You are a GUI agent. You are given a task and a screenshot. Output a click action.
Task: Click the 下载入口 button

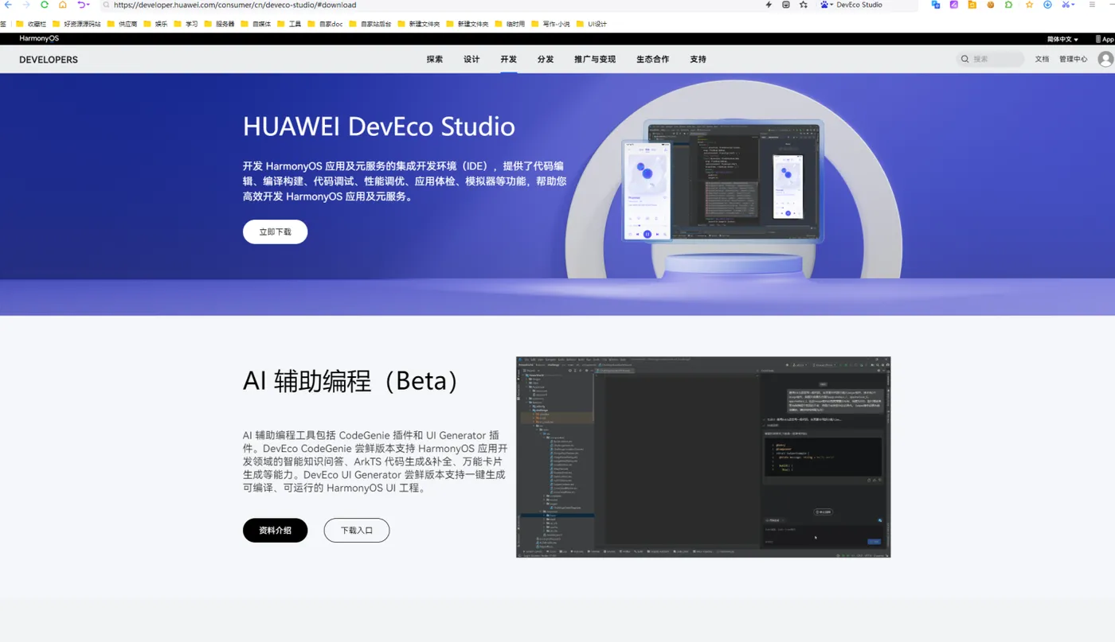(357, 530)
